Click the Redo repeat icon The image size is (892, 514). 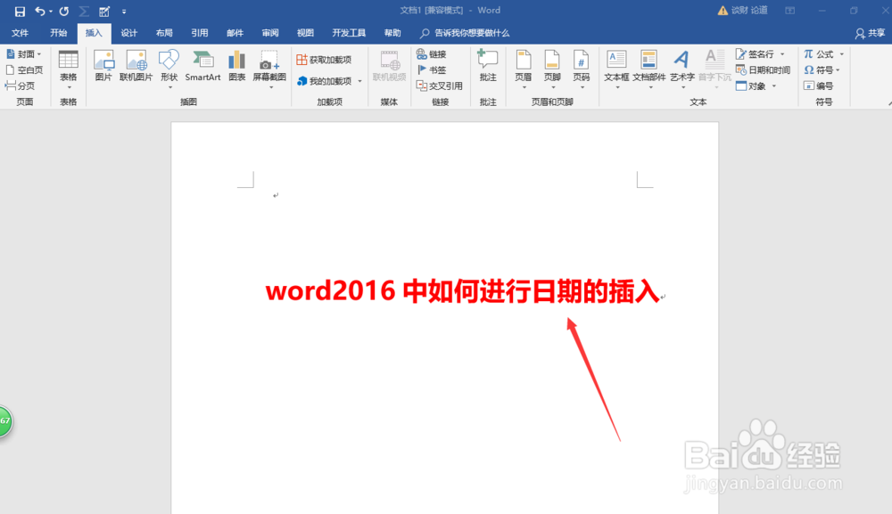(63, 11)
